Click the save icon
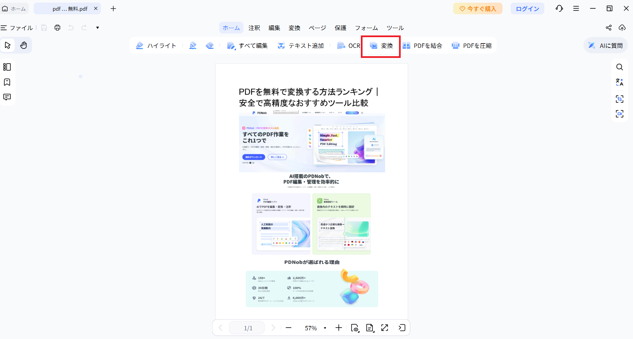This screenshot has height=339, width=633. pyautogui.click(x=44, y=28)
